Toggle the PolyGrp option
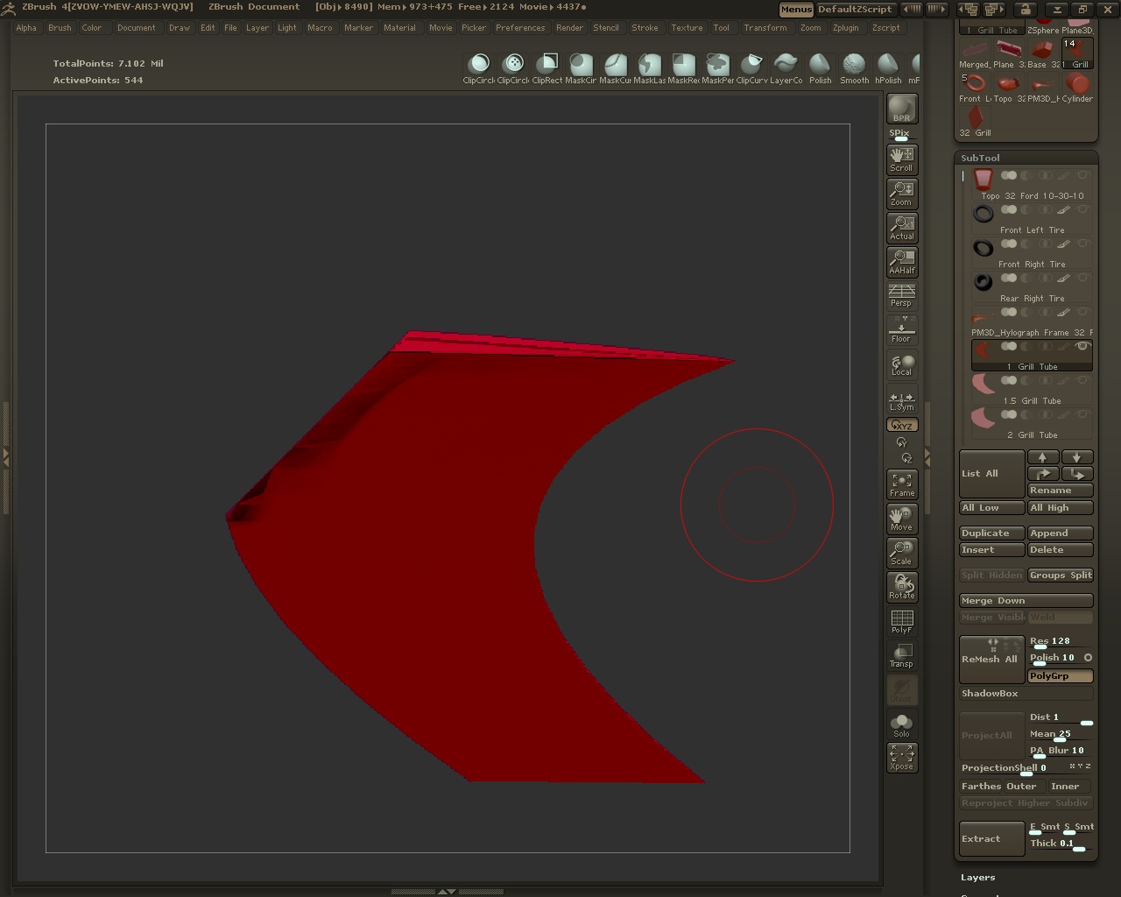1121x897 pixels. click(1060, 676)
